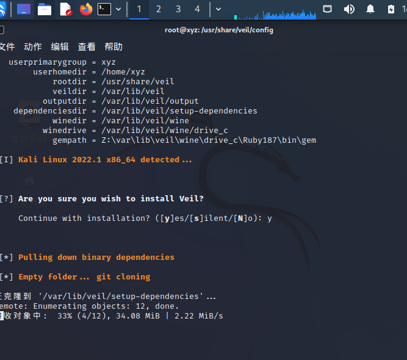Click 'Pulling down binary dependencies' line
407x360 pixels.
click(x=87, y=257)
